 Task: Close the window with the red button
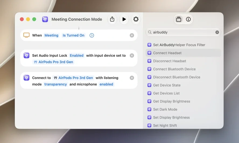(x=22, y=19)
